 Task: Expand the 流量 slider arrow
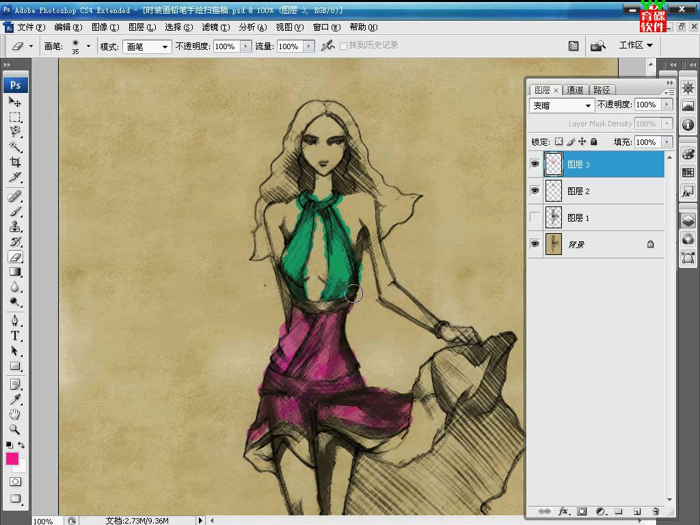click(308, 46)
